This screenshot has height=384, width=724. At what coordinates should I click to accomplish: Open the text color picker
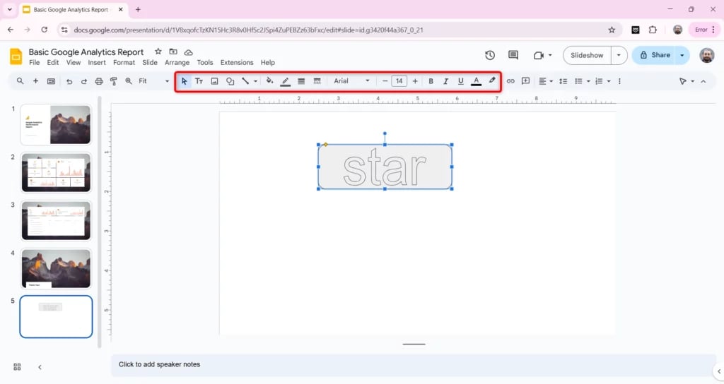tap(476, 81)
